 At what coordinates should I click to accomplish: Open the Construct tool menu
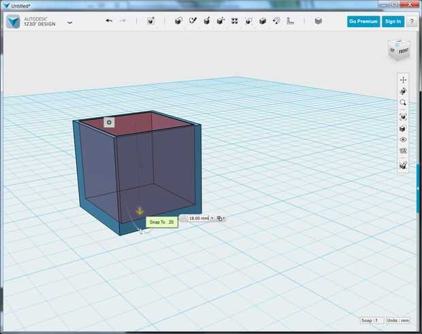coord(207,20)
